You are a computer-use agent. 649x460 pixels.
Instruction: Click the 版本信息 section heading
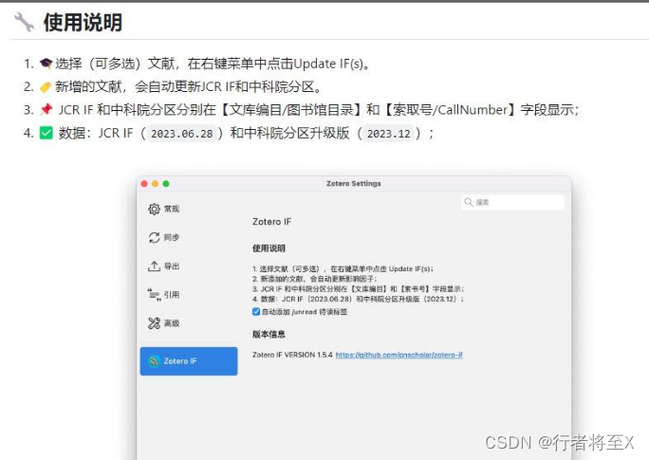pos(269,334)
